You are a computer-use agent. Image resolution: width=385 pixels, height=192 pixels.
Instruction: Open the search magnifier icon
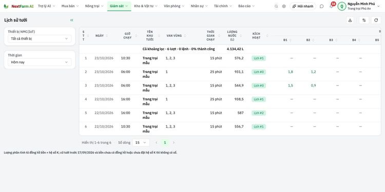(x=276, y=6)
